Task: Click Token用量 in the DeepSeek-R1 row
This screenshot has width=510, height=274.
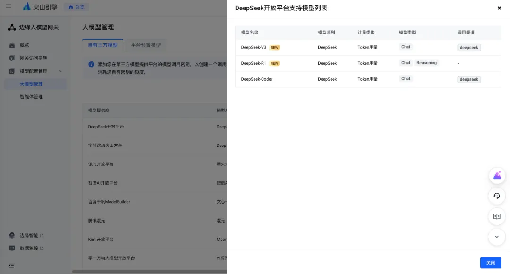Action: pyautogui.click(x=367, y=63)
